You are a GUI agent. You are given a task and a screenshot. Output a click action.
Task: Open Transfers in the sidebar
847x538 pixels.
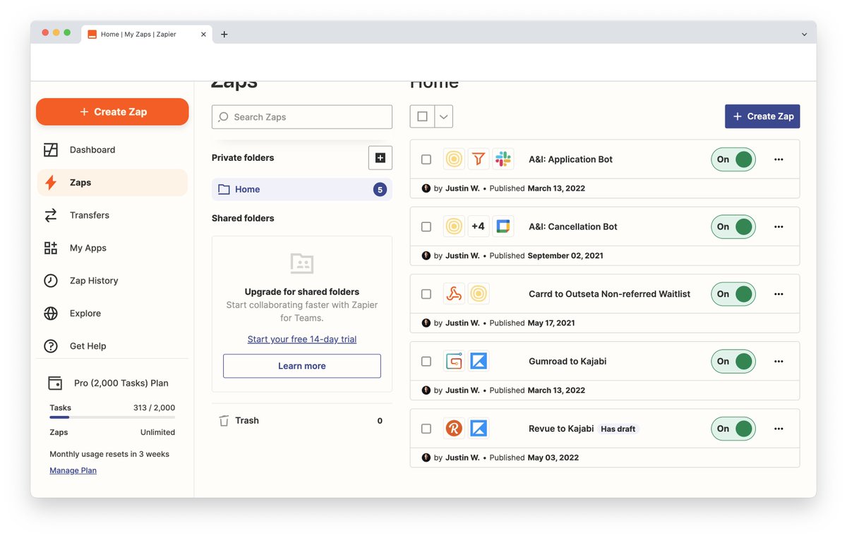click(x=112, y=215)
